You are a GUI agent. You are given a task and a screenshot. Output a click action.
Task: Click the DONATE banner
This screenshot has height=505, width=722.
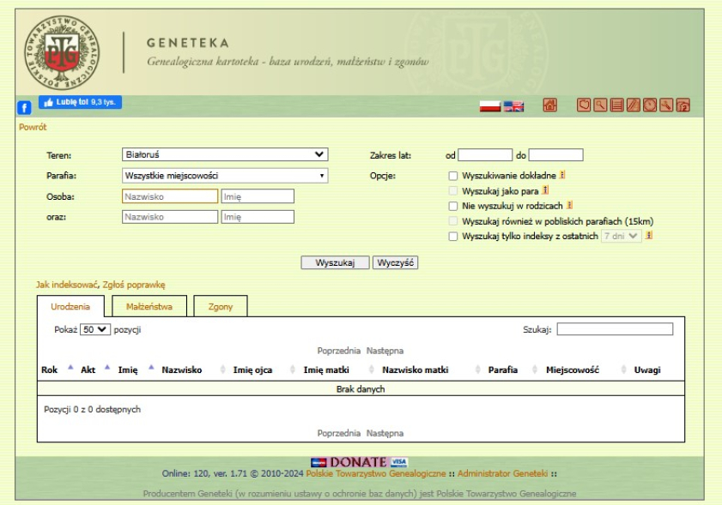pos(359,462)
